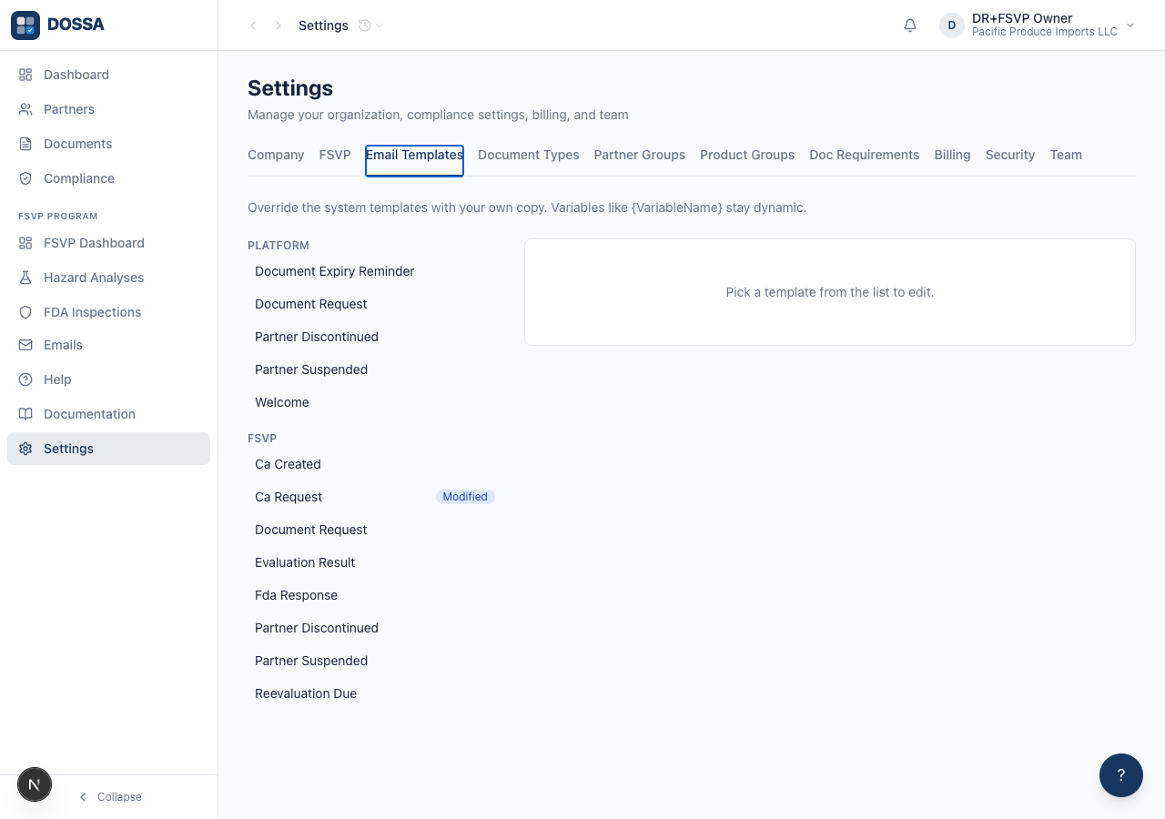The width and height of the screenshot is (1165, 819).
Task: Open the notifications bell
Action: pyautogui.click(x=910, y=25)
